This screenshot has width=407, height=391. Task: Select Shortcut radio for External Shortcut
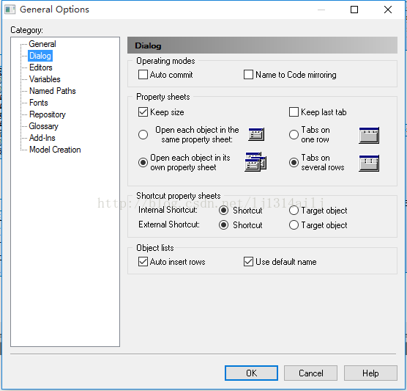(223, 224)
